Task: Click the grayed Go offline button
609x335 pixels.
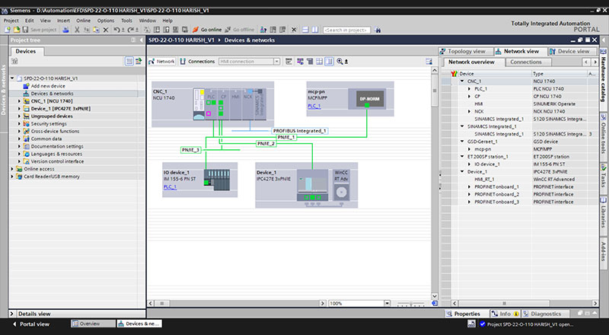Action: coord(239,30)
